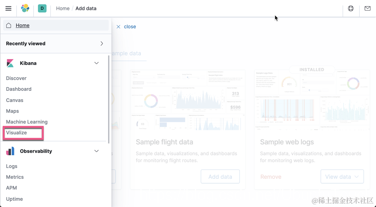
Task: Open Machine Learning in sidebar
Action: point(27,122)
